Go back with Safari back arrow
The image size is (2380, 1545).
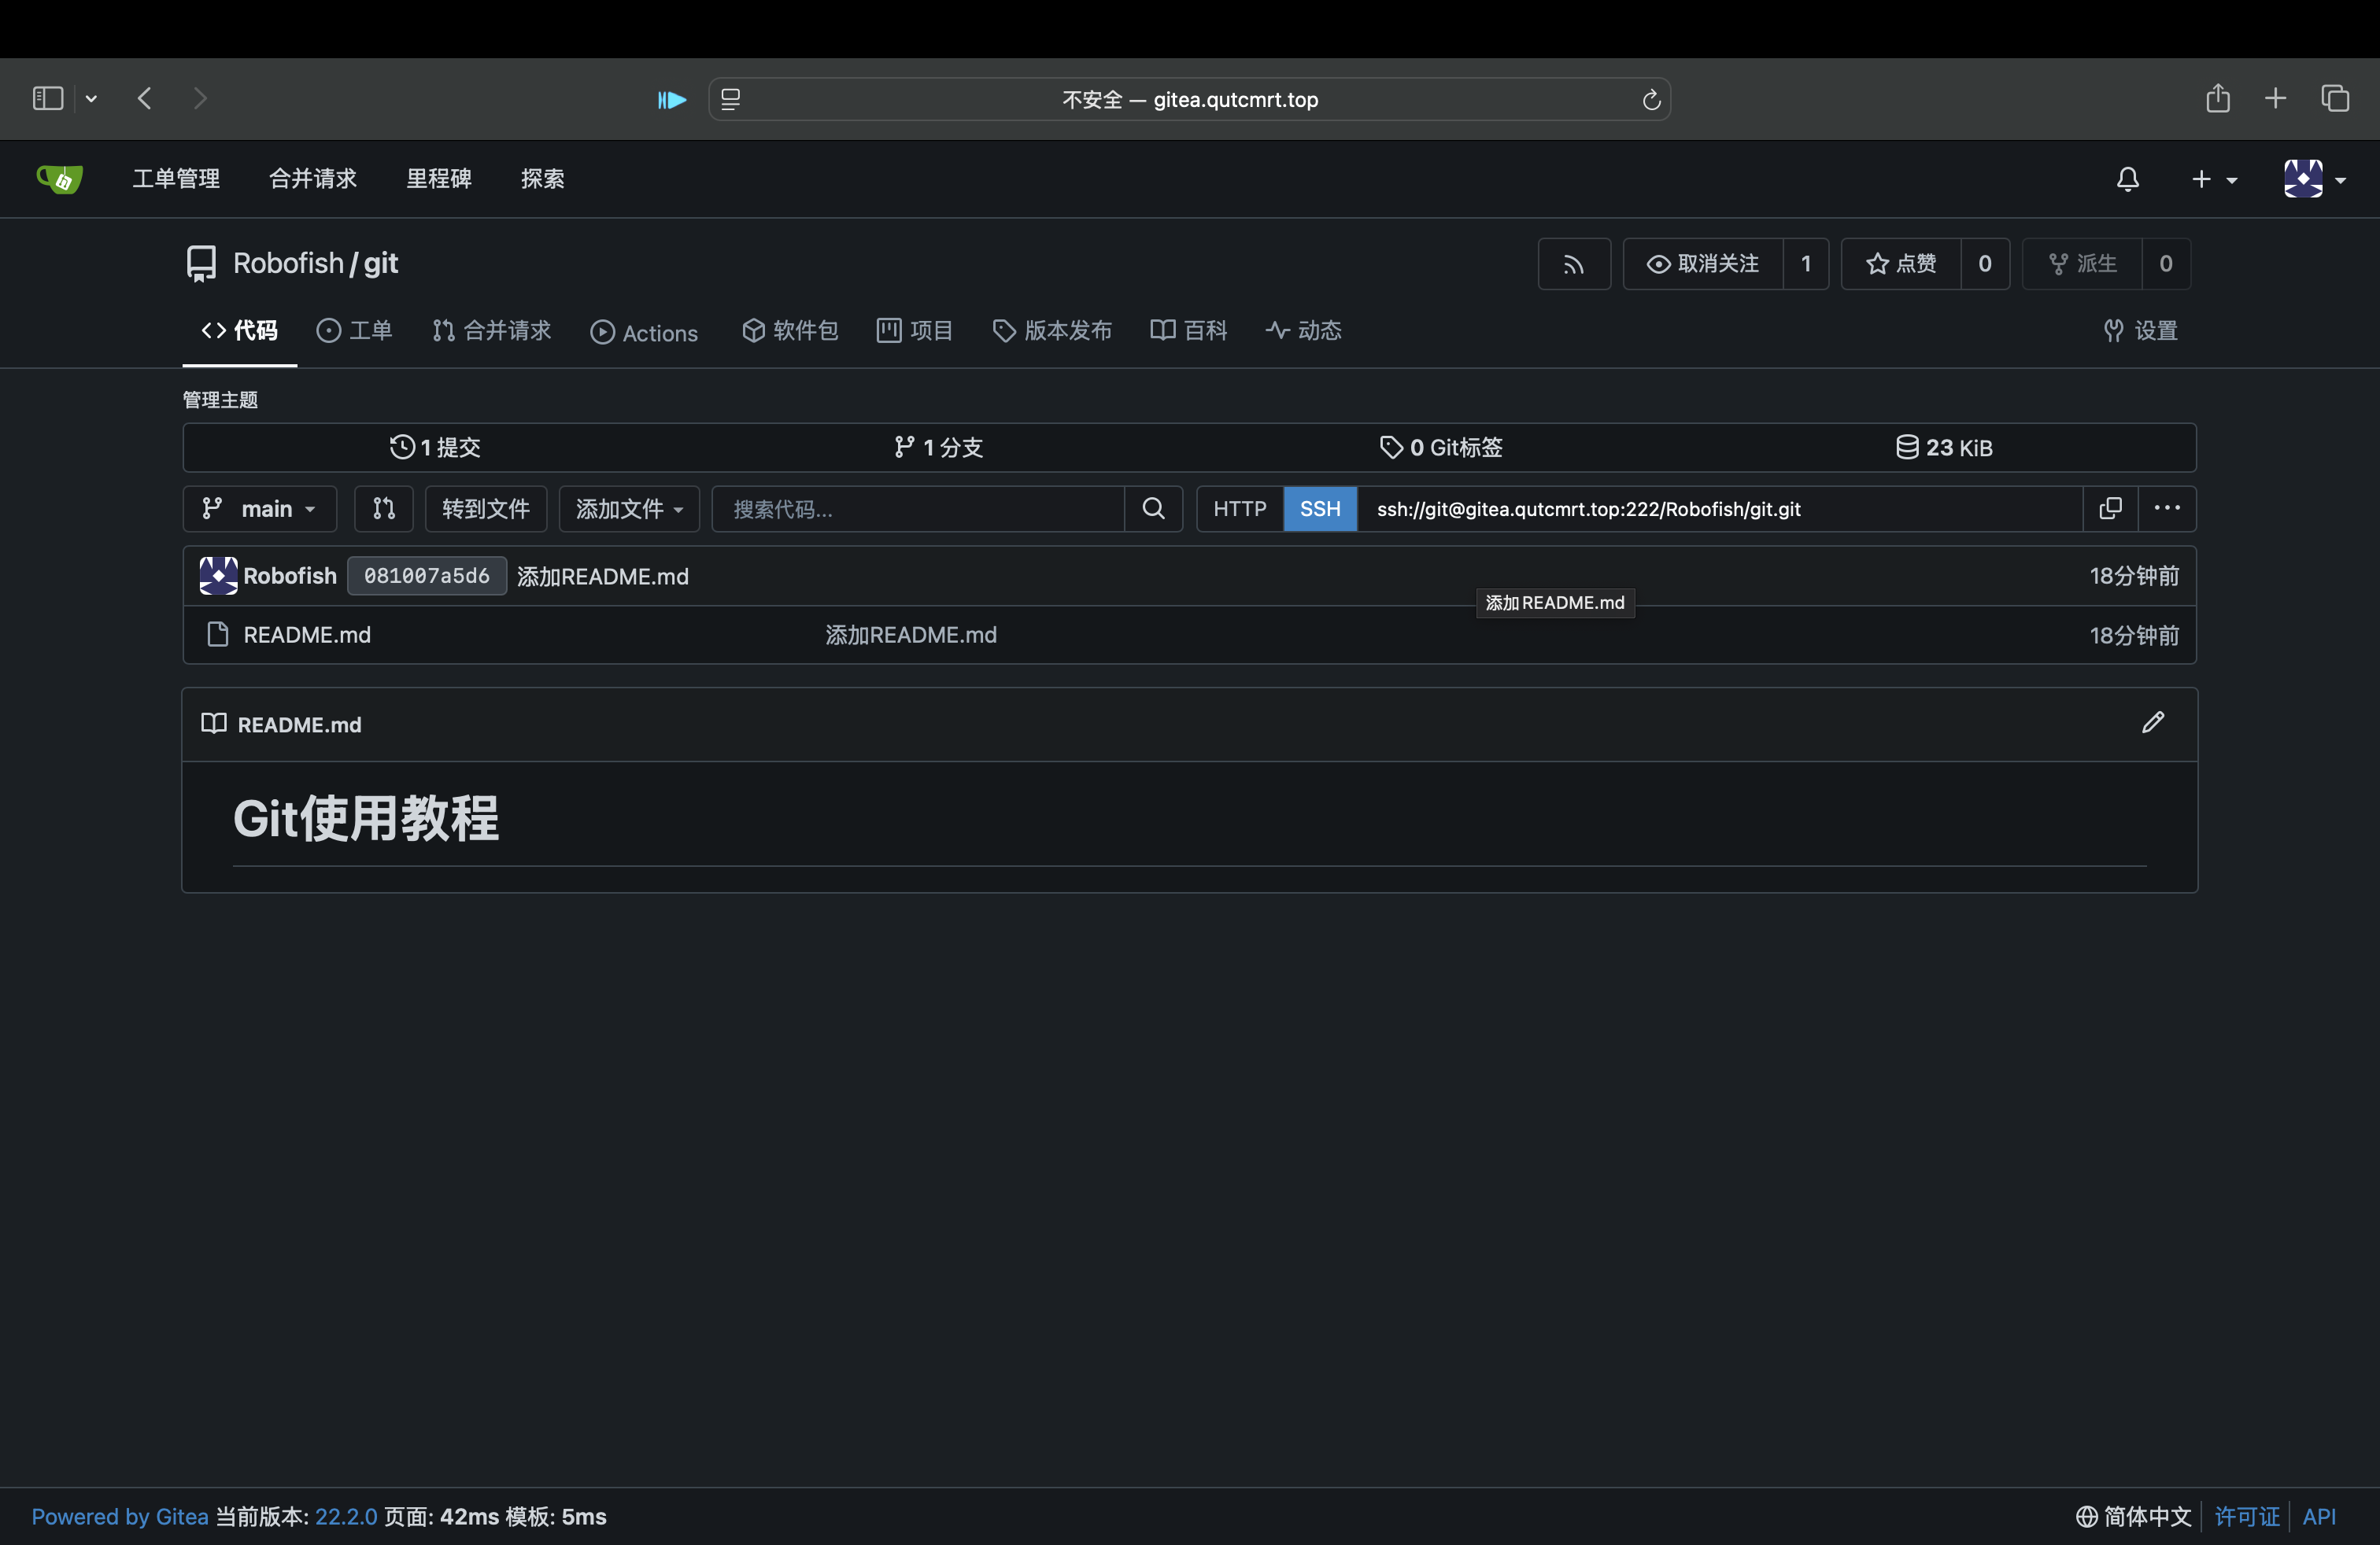click(x=145, y=99)
